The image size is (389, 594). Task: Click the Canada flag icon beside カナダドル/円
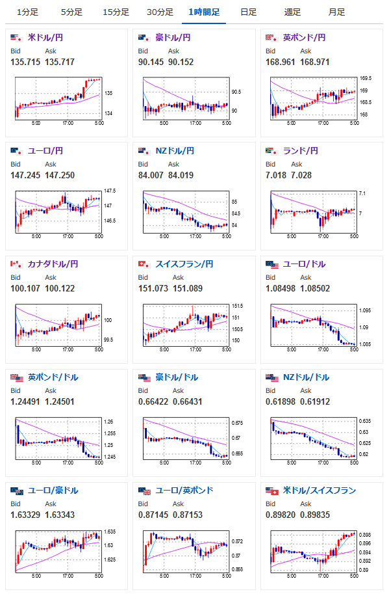[x=17, y=264]
